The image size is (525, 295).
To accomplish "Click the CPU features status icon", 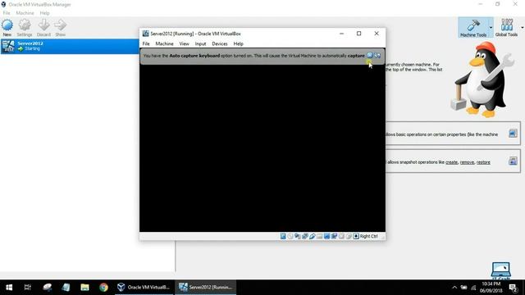I will (341, 236).
